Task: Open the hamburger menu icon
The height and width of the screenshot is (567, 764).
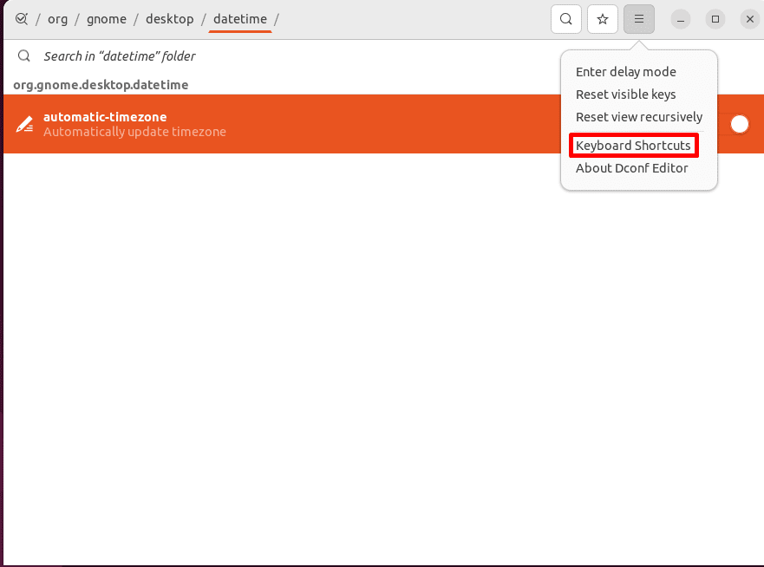Action: coord(638,18)
